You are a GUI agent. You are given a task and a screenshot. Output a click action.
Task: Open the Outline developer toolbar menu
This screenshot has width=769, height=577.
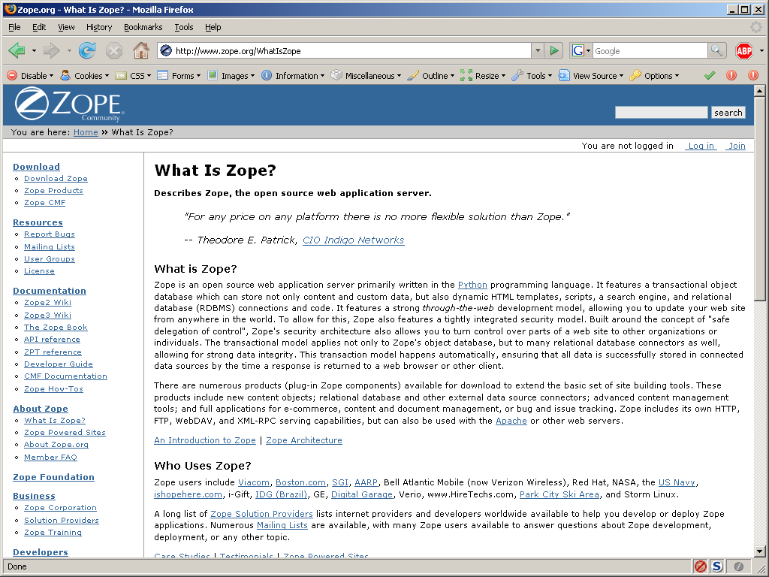[x=431, y=76]
